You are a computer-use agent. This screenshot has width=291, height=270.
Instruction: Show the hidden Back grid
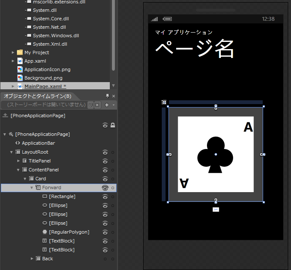point(105,259)
